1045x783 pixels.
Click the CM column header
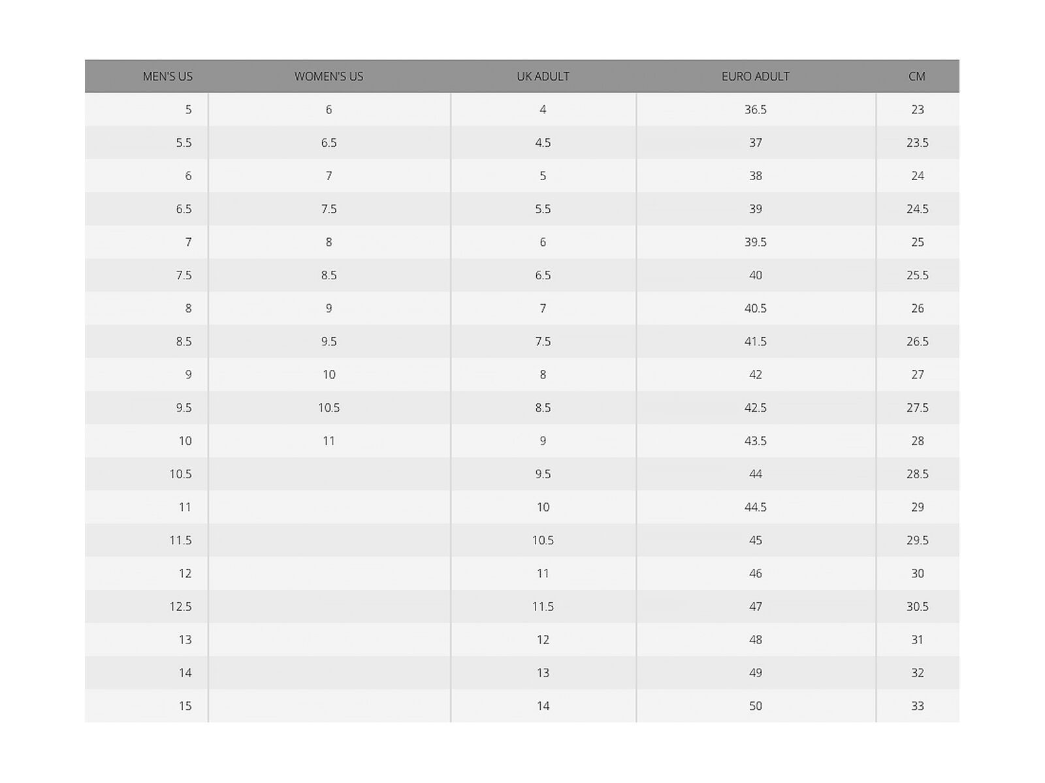point(916,76)
